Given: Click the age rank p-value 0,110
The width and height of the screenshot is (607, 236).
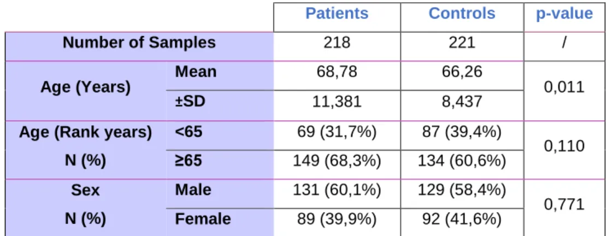Looking at the screenshot, I should click(564, 146).
